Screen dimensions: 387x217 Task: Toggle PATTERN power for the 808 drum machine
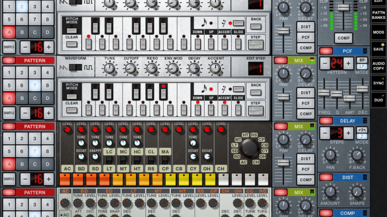pyautogui.click(x=9, y=126)
